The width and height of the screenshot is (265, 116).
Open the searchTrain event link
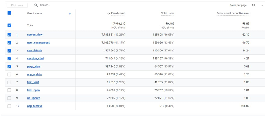point(35,51)
